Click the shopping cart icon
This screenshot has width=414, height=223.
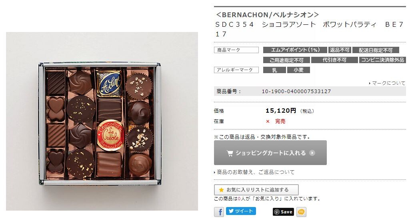point(230,153)
